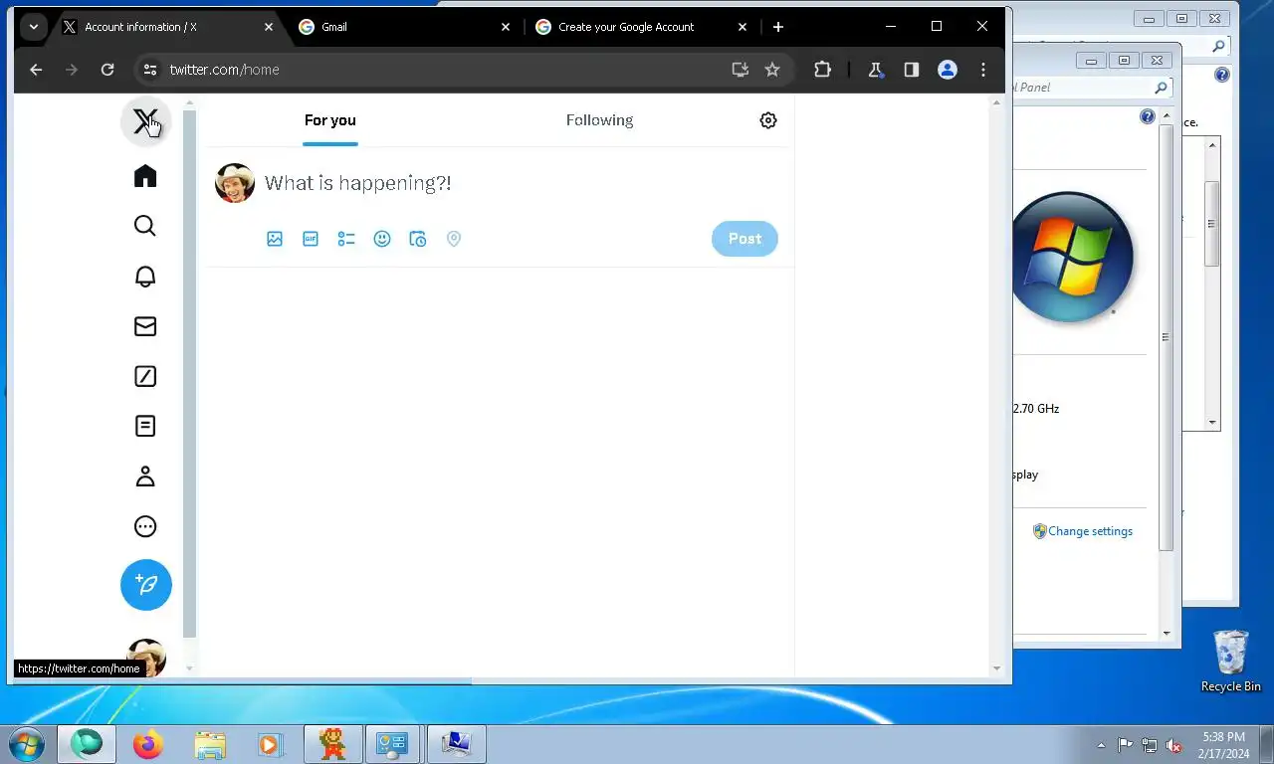This screenshot has height=764, width=1274.
Task: Open the clock showing 5:38 PM
Action: (1223, 745)
